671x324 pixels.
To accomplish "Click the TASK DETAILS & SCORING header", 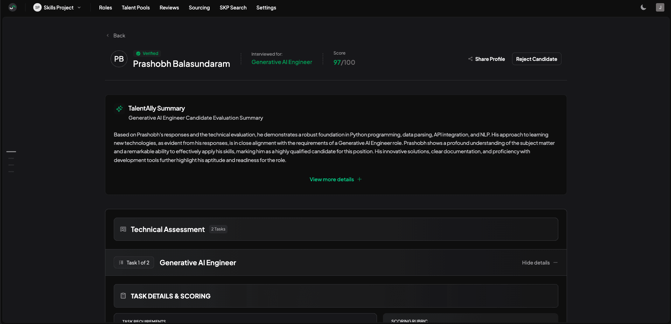I will (x=336, y=296).
